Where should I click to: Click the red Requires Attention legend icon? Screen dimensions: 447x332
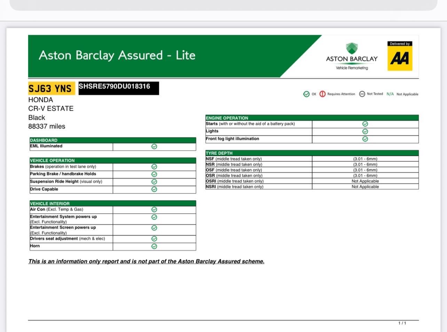coord(322,94)
